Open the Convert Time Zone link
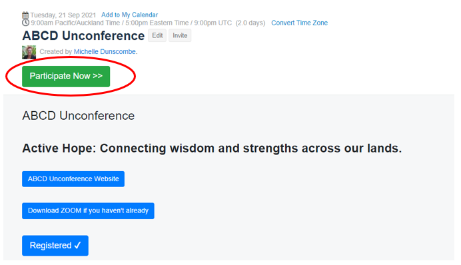461x265 pixels. (x=299, y=23)
